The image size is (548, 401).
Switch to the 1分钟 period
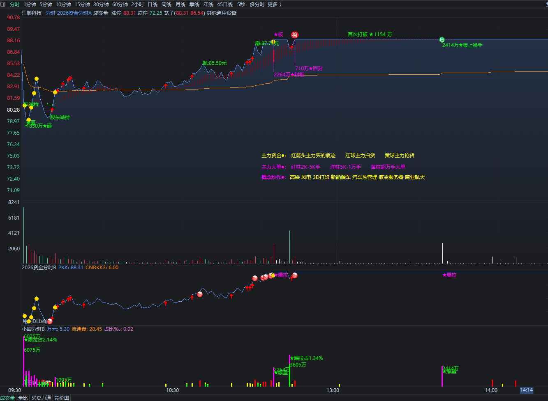pos(30,5)
